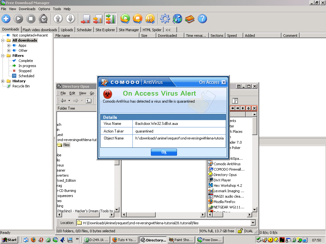Switch to the HTML Spider tab
This screenshot has width=326, height=244.
[x=152, y=30]
